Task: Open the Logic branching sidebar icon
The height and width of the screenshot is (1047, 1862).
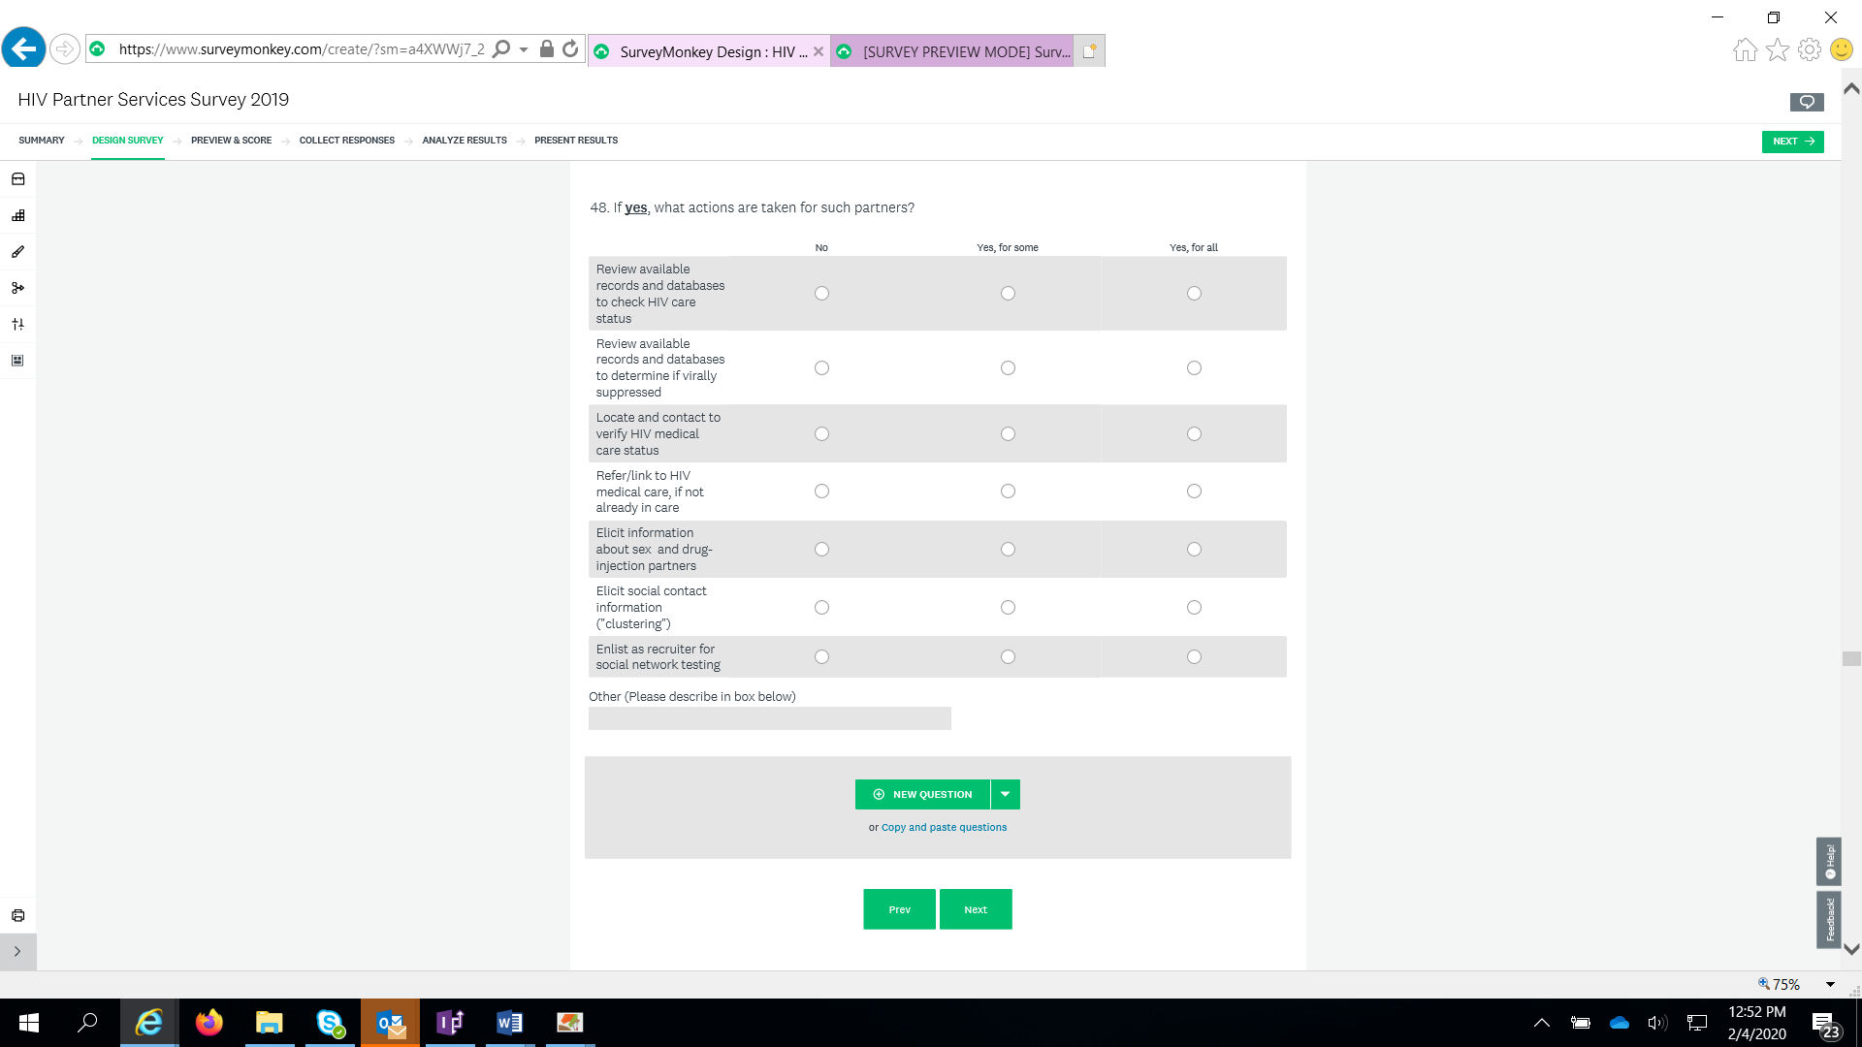Action: [17, 288]
